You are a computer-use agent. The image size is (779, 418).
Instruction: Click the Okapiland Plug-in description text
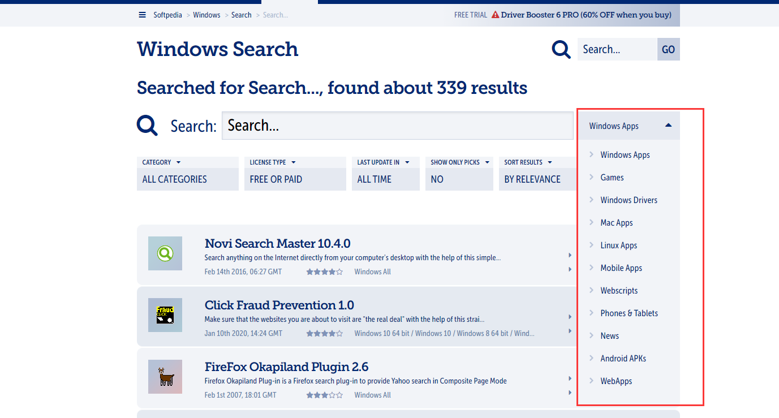pyautogui.click(x=356, y=381)
